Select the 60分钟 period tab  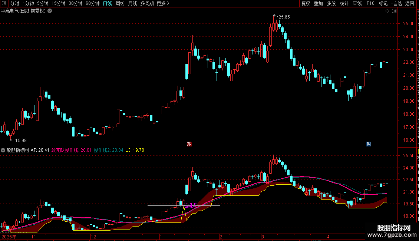click(x=92, y=3)
